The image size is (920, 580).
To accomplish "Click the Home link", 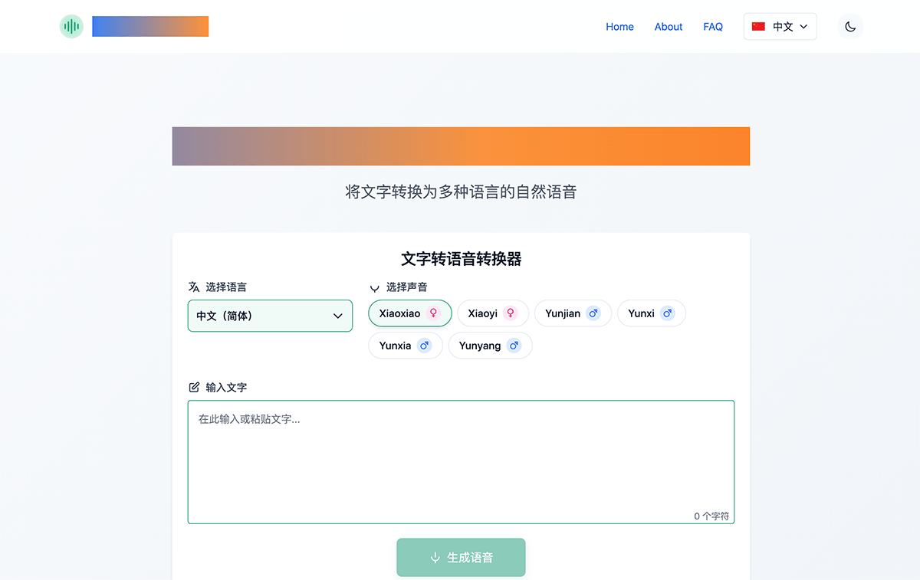I will click(x=619, y=27).
